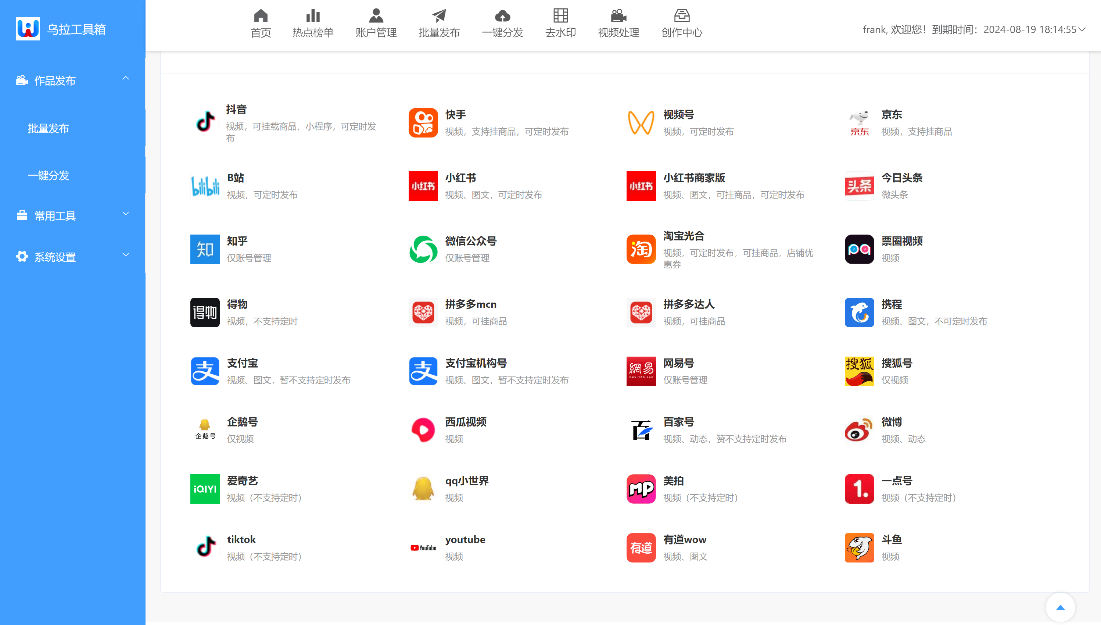Viewport: 1101px width, 625px height.
Task: Expand the 系统设置 sidebar section
Action: (x=72, y=256)
